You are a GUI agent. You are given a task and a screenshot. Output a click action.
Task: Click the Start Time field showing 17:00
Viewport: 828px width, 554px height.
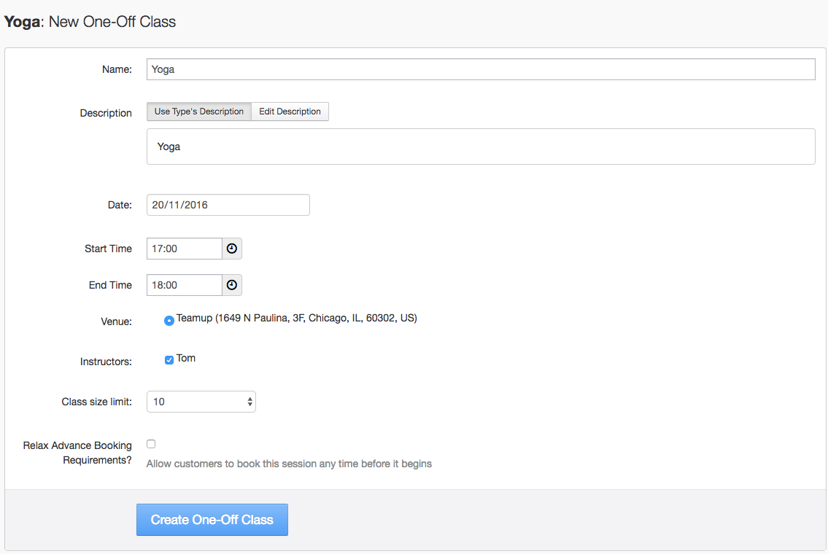click(185, 249)
